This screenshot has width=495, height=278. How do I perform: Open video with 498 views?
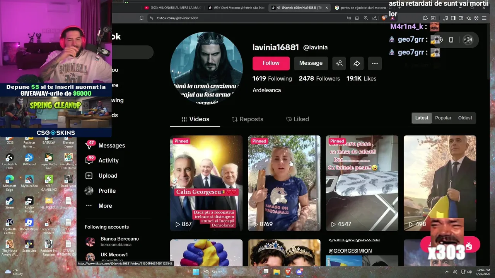coord(440,183)
